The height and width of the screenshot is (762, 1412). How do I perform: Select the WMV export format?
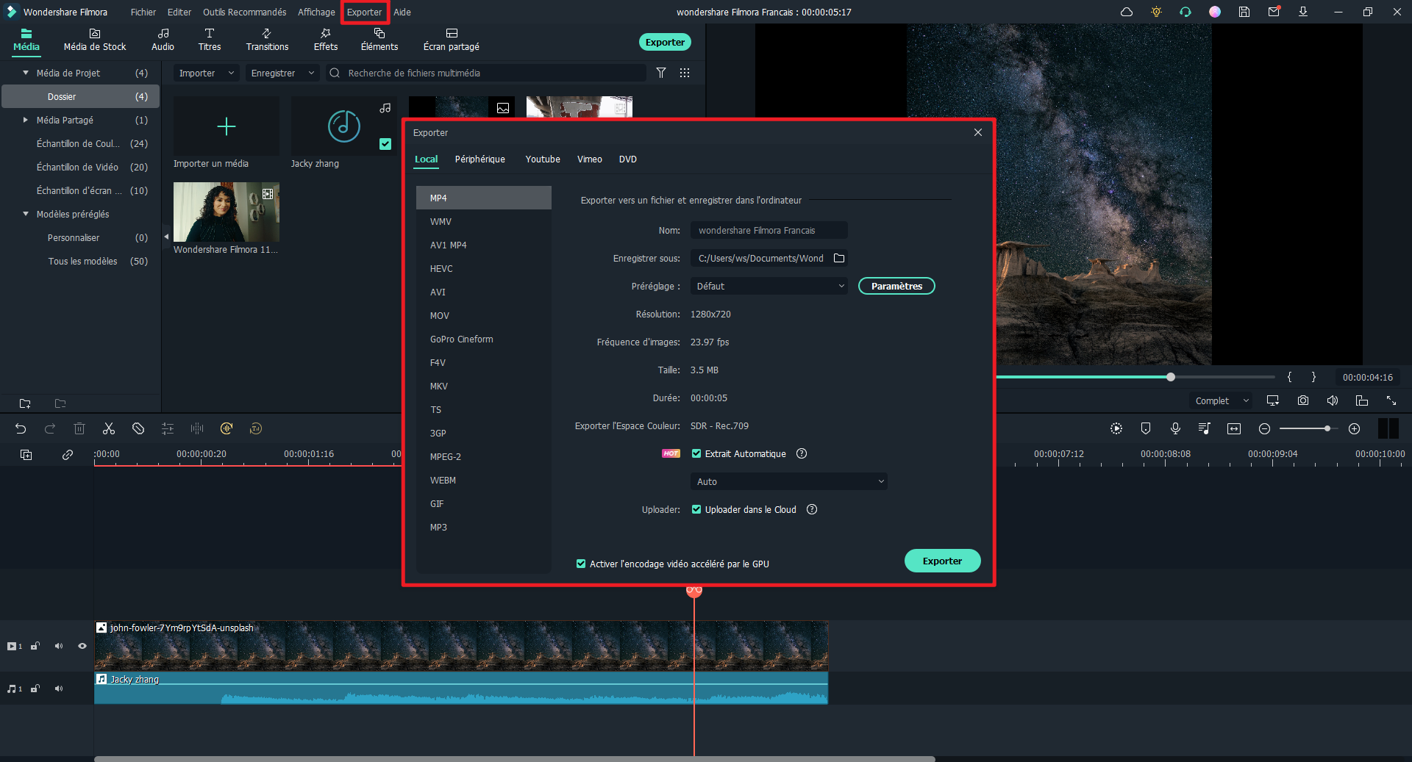pyautogui.click(x=484, y=221)
